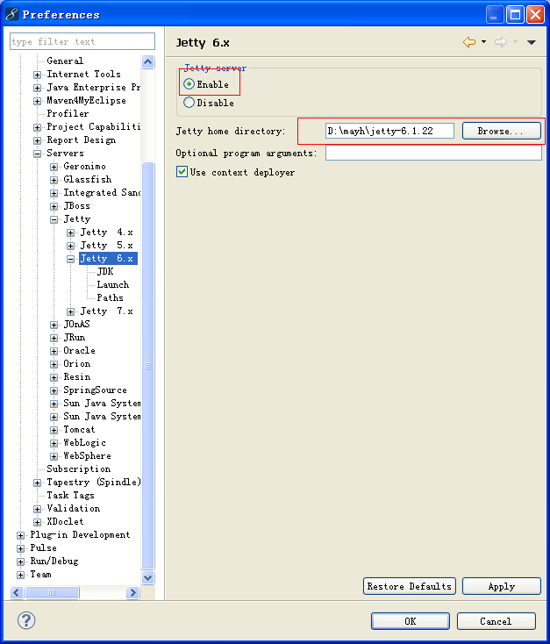Open the preferences page view menu
550x644 pixels.
(531, 42)
